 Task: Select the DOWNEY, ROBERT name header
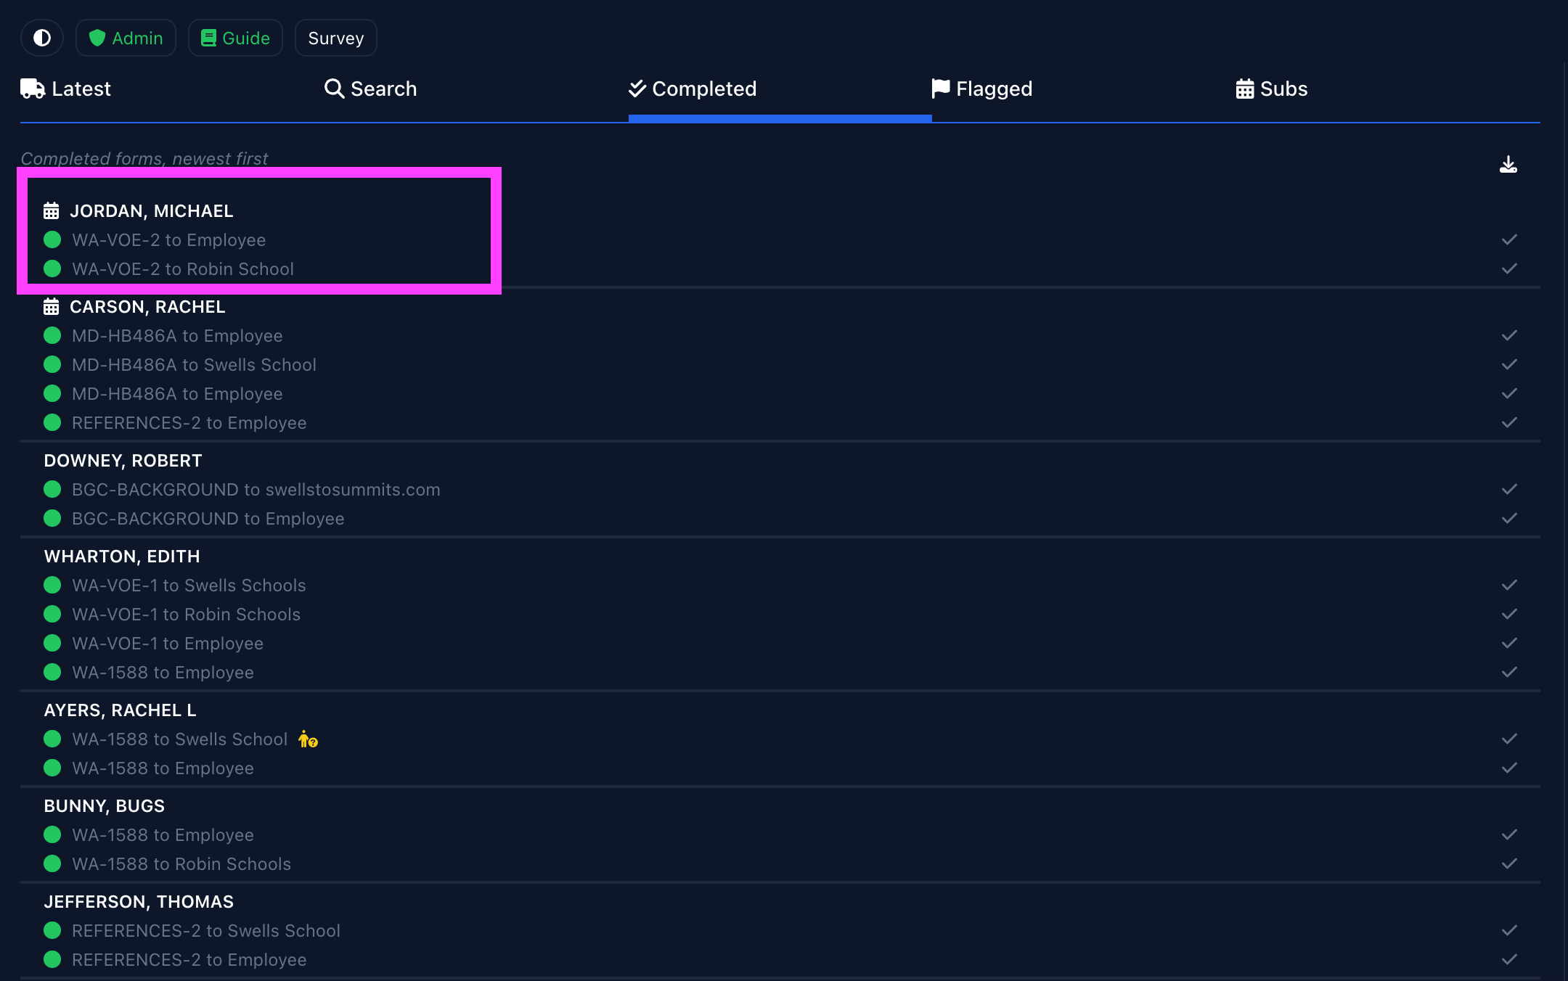click(123, 461)
